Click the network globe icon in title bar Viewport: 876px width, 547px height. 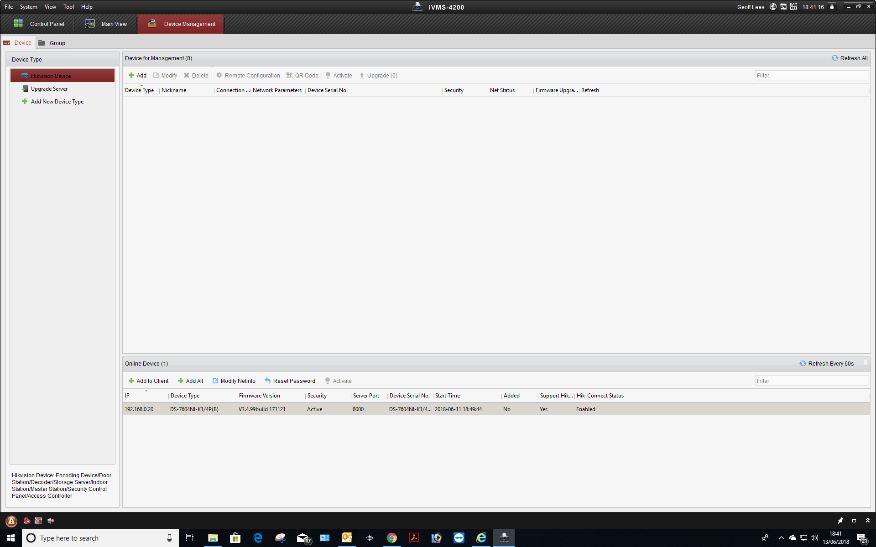click(x=772, y=6)
